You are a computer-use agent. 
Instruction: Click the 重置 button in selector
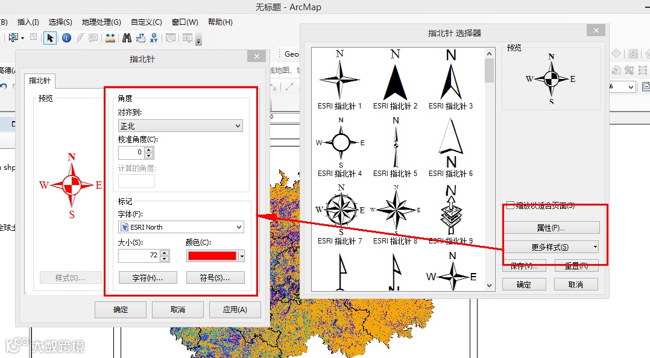(576, 266)
